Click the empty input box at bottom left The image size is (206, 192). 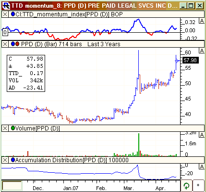point(12,186)
